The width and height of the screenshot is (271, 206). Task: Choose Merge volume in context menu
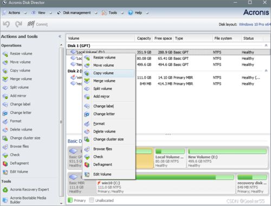(109, 81)
